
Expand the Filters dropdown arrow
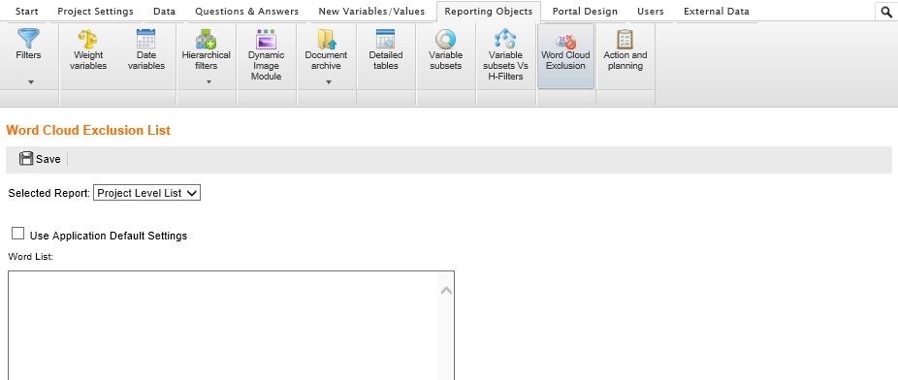(31, 82)
